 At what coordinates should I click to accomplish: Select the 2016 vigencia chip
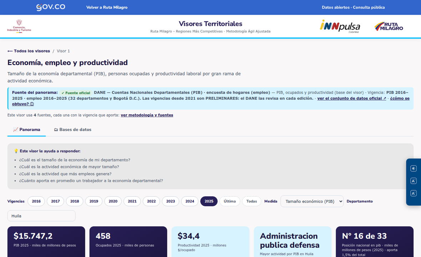pyautogui.click(x=36, y=201)
